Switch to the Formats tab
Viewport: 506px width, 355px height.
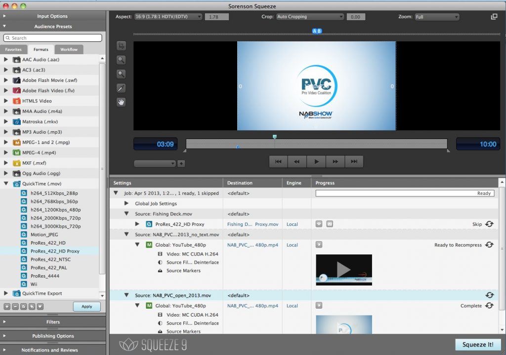click(x=41, y=49)
